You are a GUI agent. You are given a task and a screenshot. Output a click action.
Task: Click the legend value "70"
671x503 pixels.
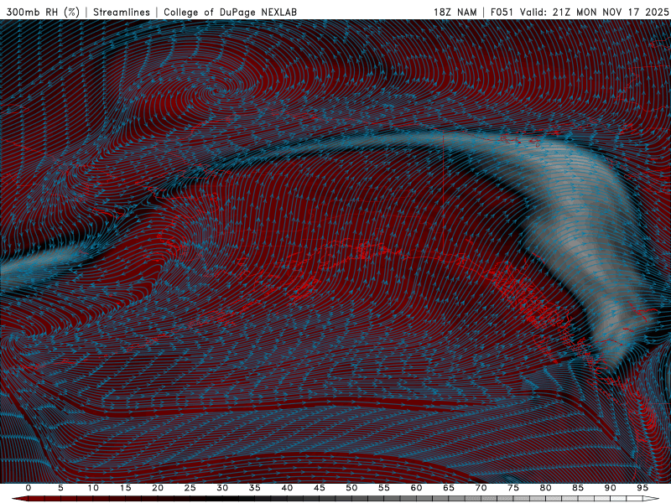click(481, 488)
